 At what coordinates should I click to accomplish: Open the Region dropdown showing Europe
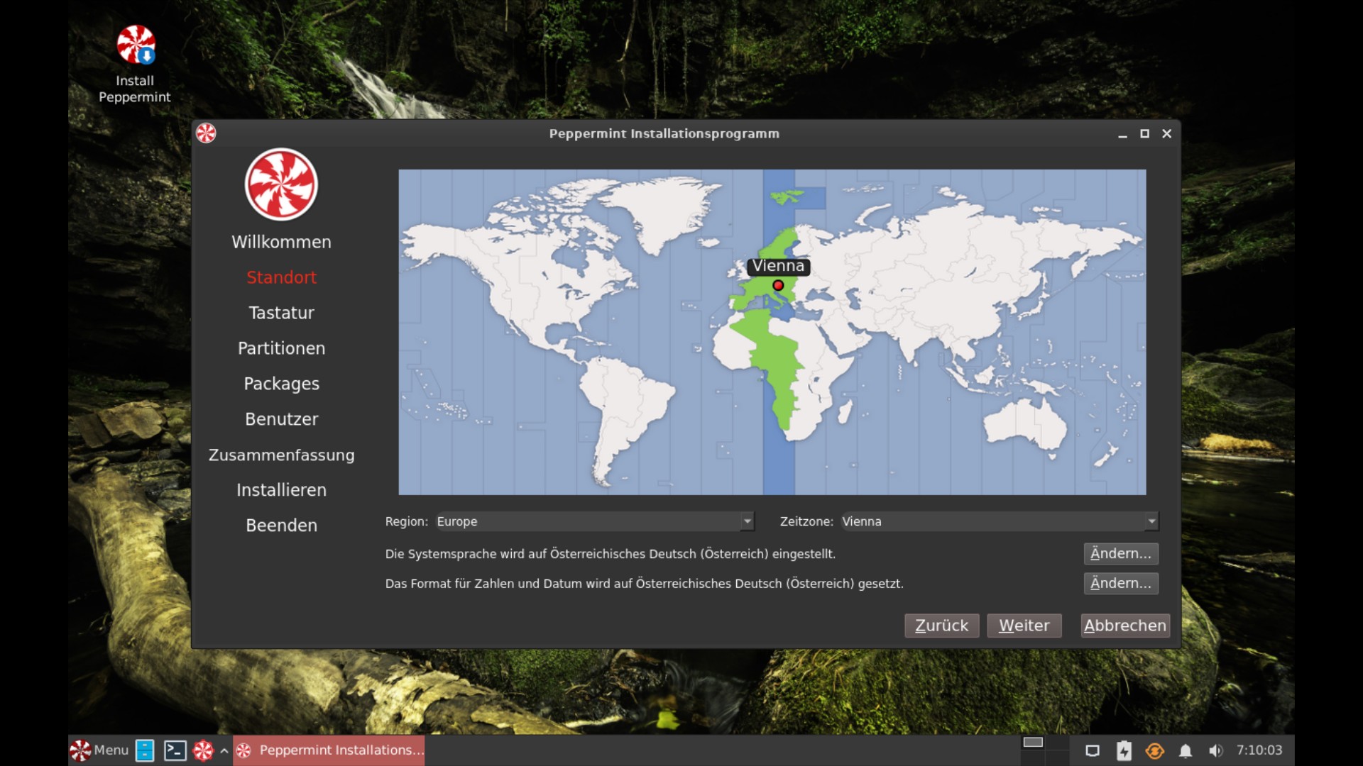click(x=595, y=521)
